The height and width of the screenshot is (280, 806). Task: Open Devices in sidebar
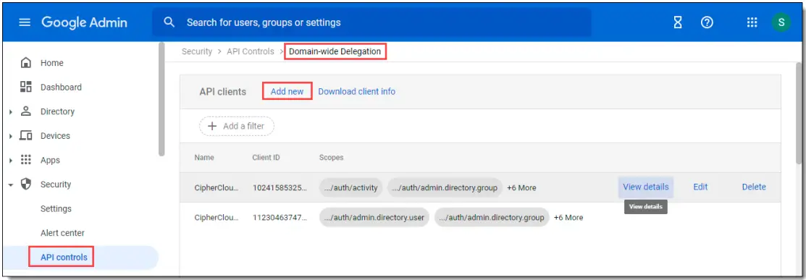(56, 135)
